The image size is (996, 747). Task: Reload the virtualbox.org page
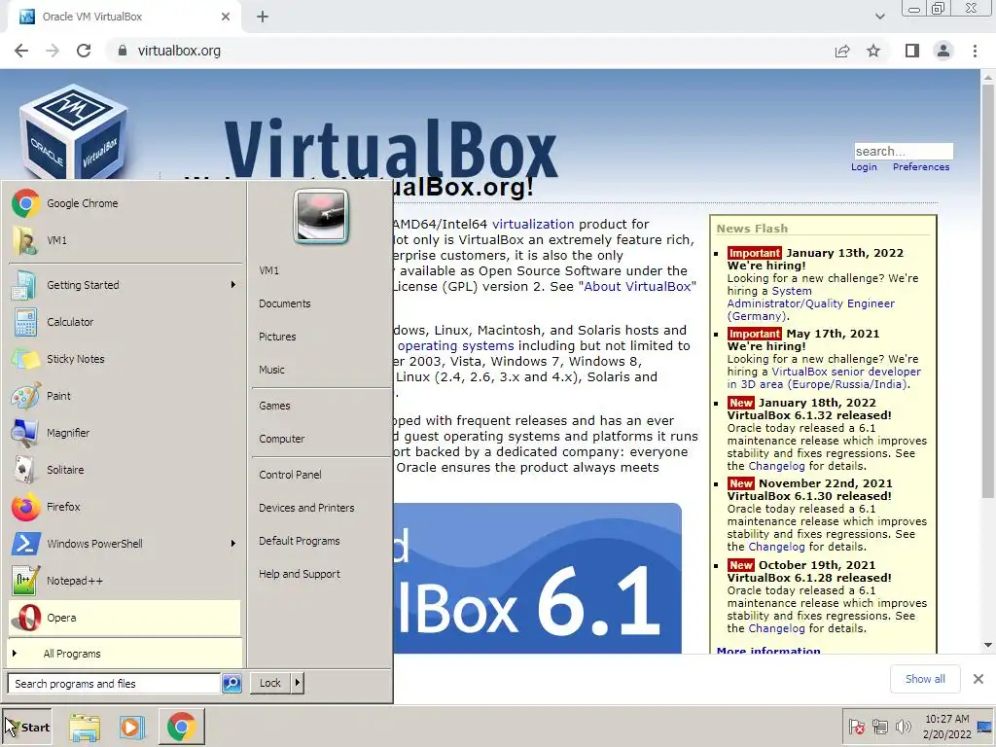coord(84,51)
